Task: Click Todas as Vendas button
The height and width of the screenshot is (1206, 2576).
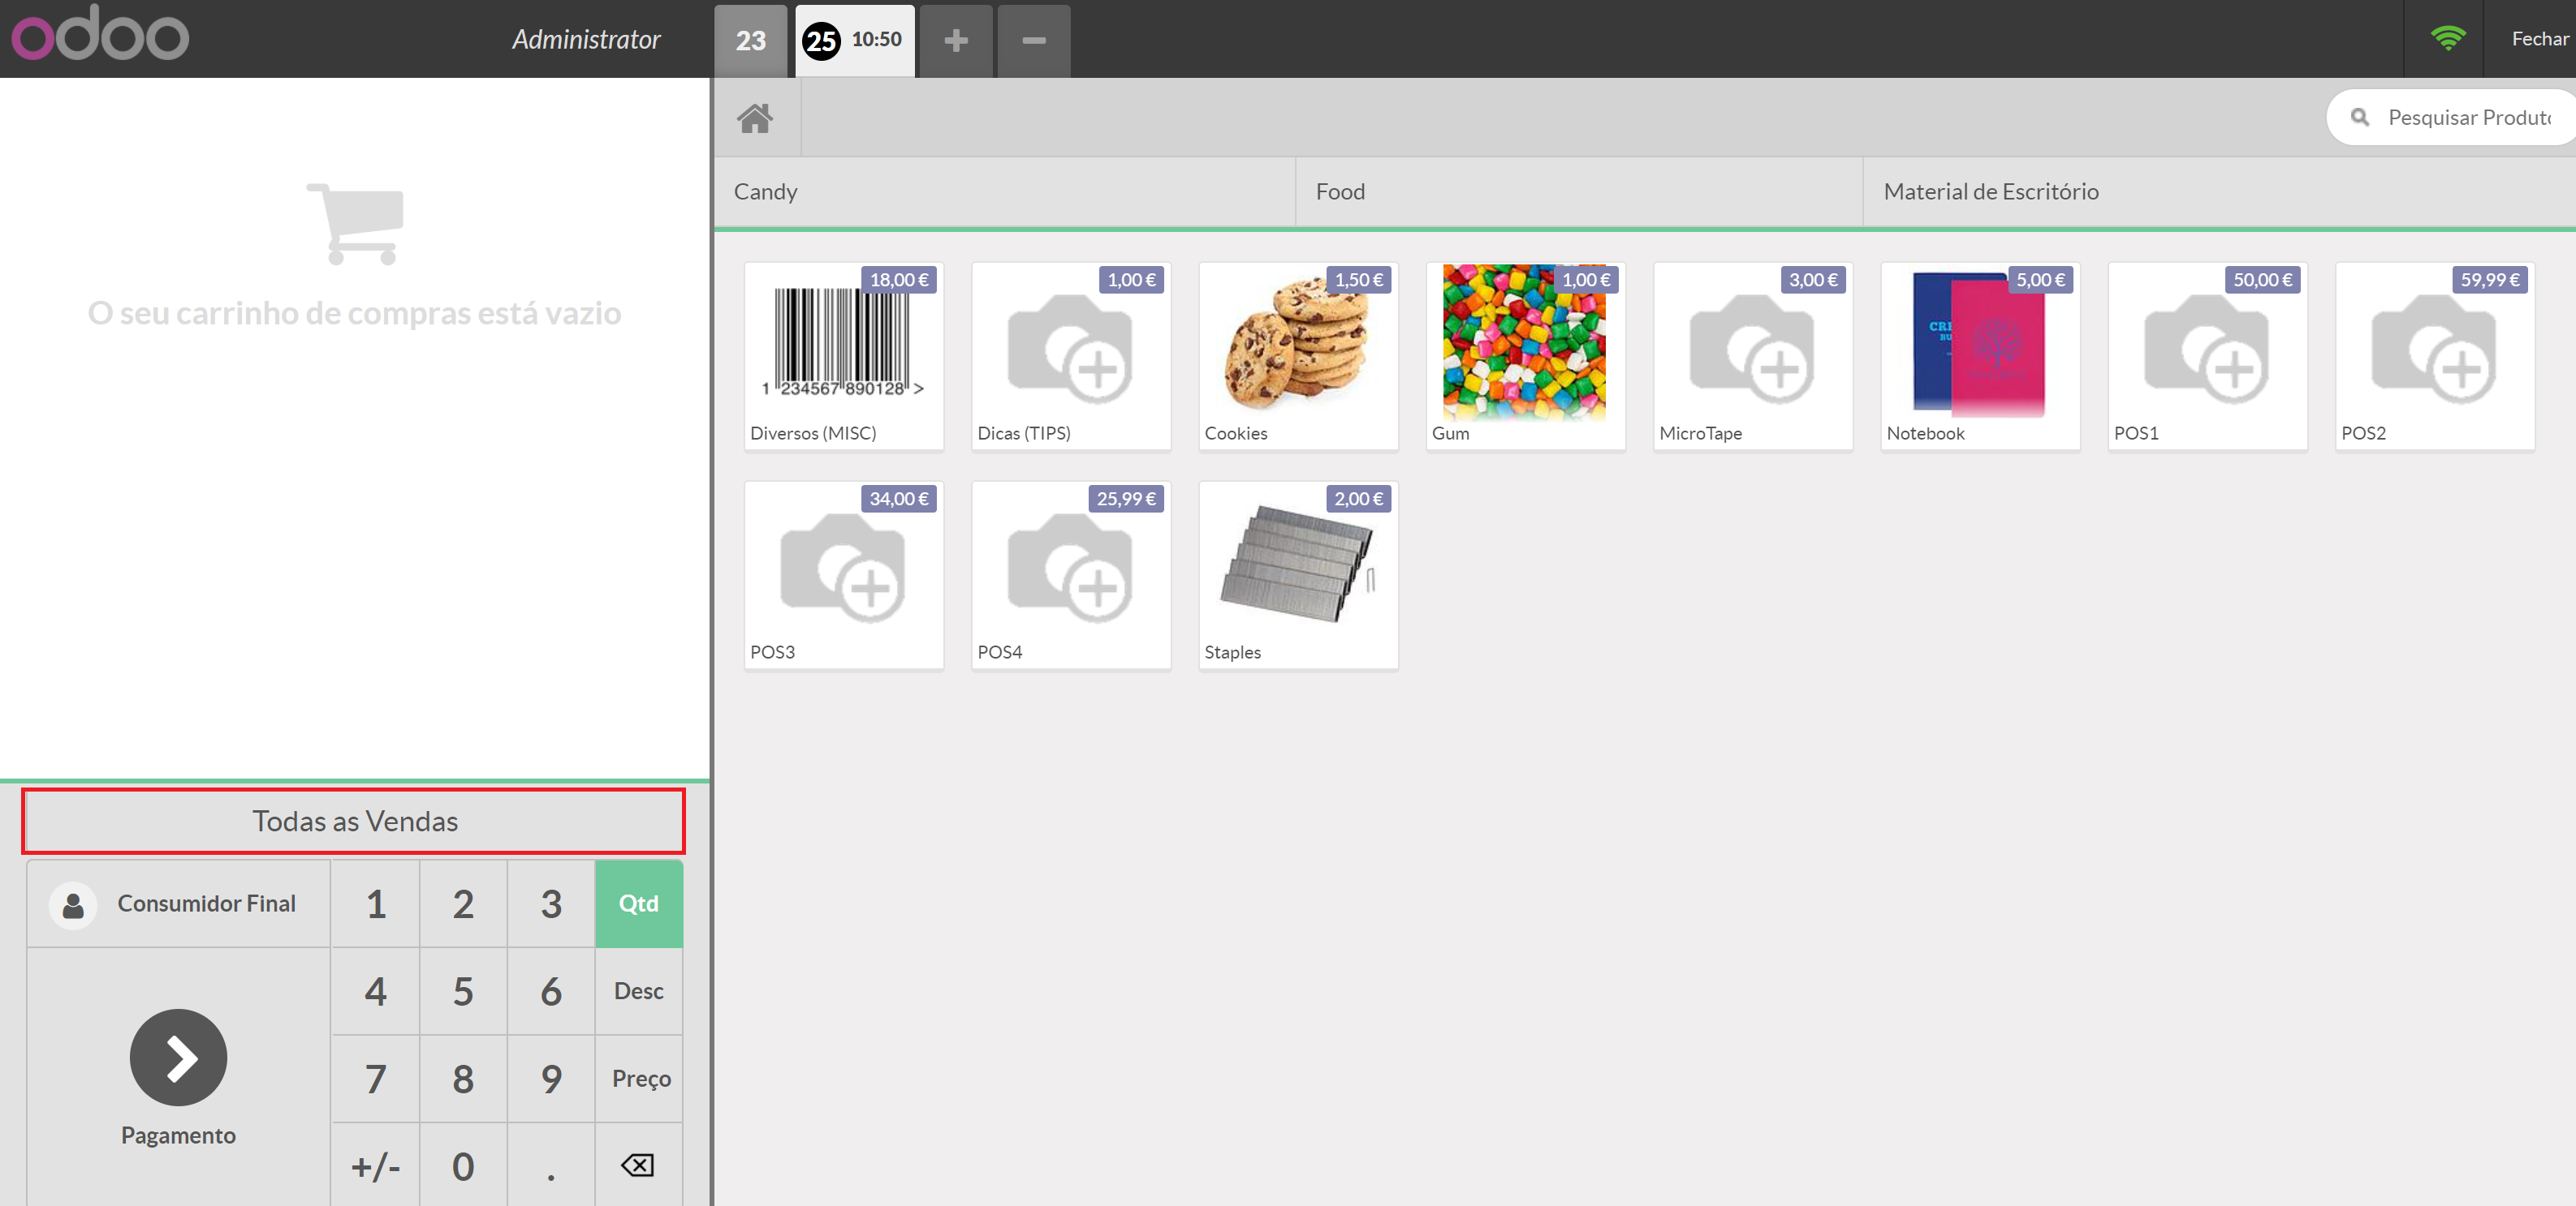Action: 354,822
